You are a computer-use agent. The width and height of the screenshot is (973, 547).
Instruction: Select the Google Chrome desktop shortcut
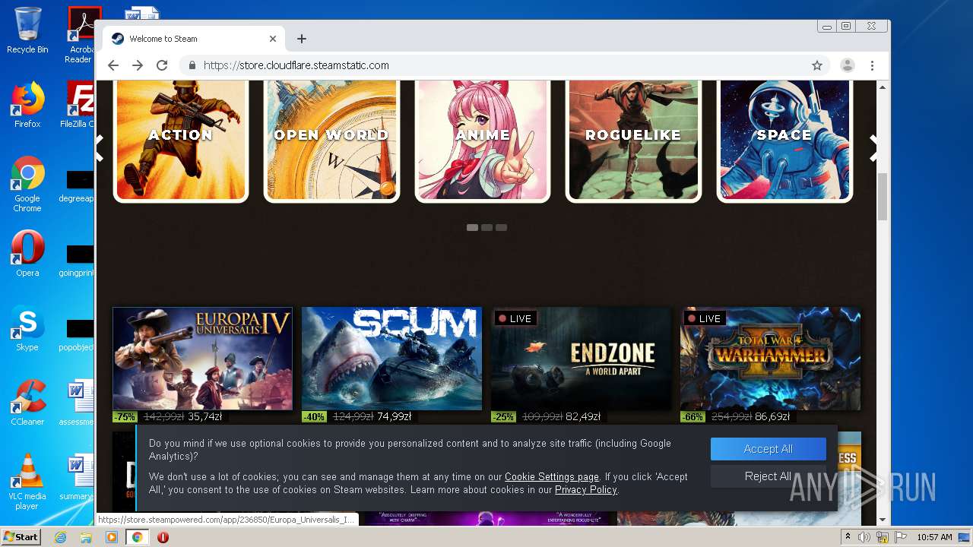27,184
